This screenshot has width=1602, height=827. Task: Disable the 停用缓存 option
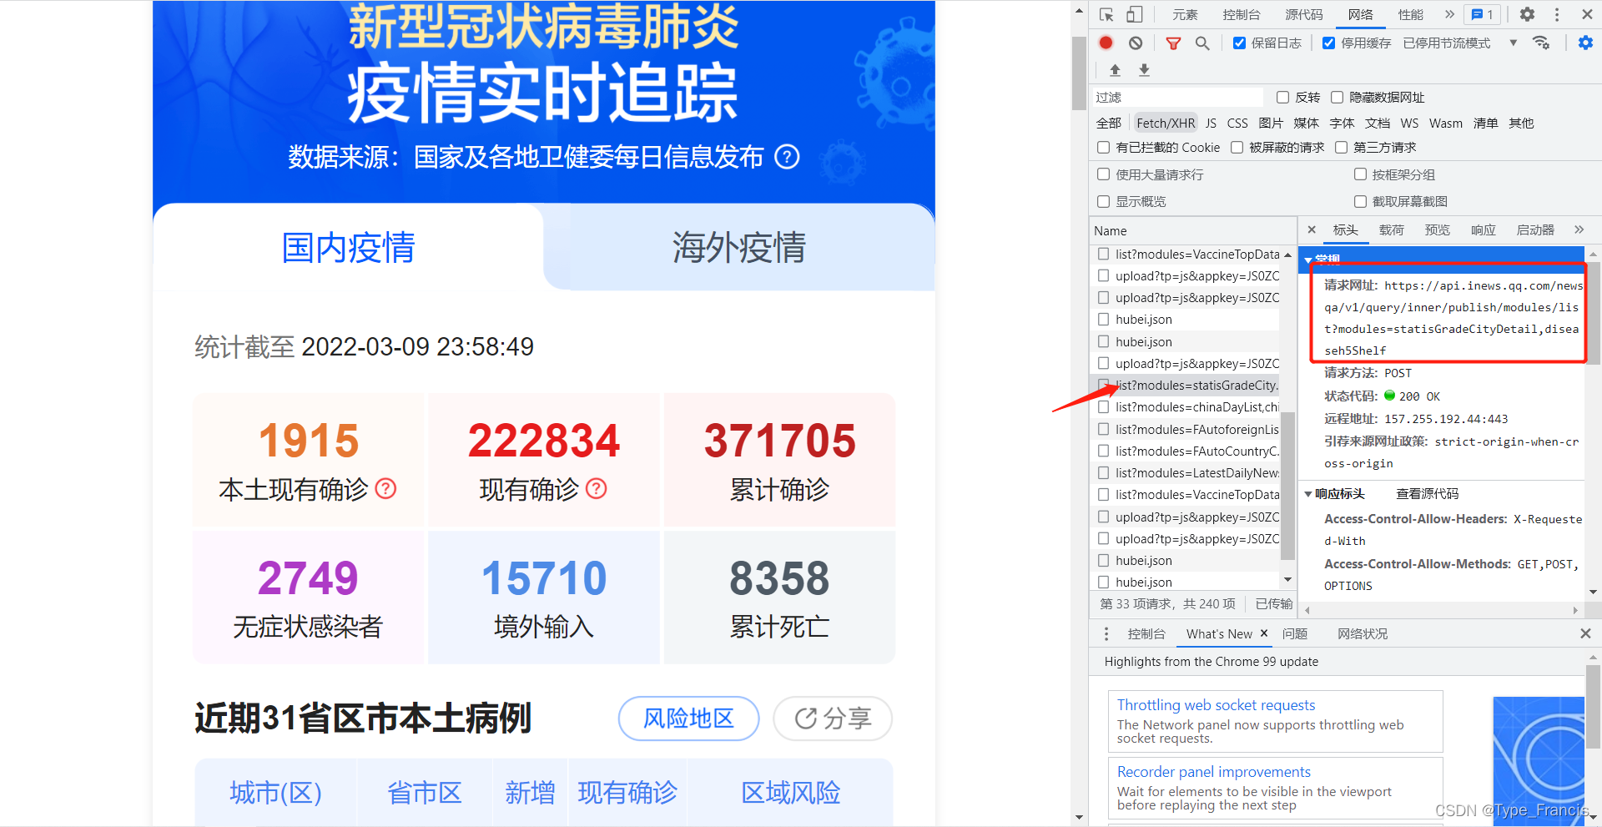pos(1329,43)
